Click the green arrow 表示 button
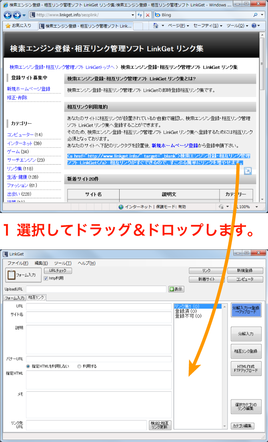268x442 pixels. 176,289
